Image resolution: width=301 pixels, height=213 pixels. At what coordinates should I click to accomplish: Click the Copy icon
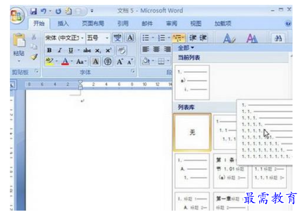coord(34,47)
